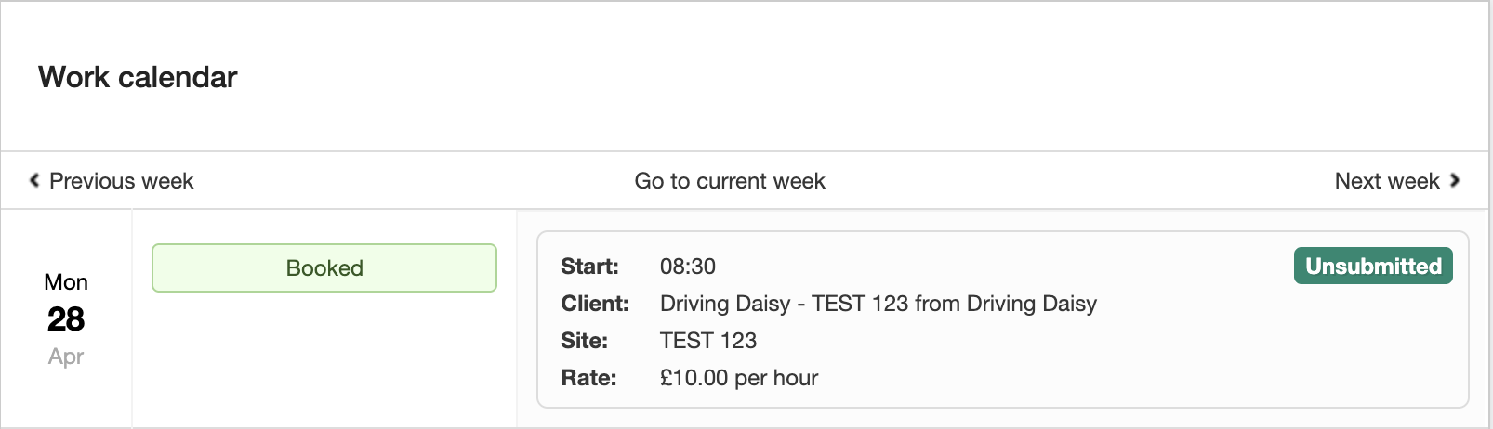Click the left chevron beside Previous week
Image resolution: width=1493 pixels, height=429 pixels.
click(34, 180)
